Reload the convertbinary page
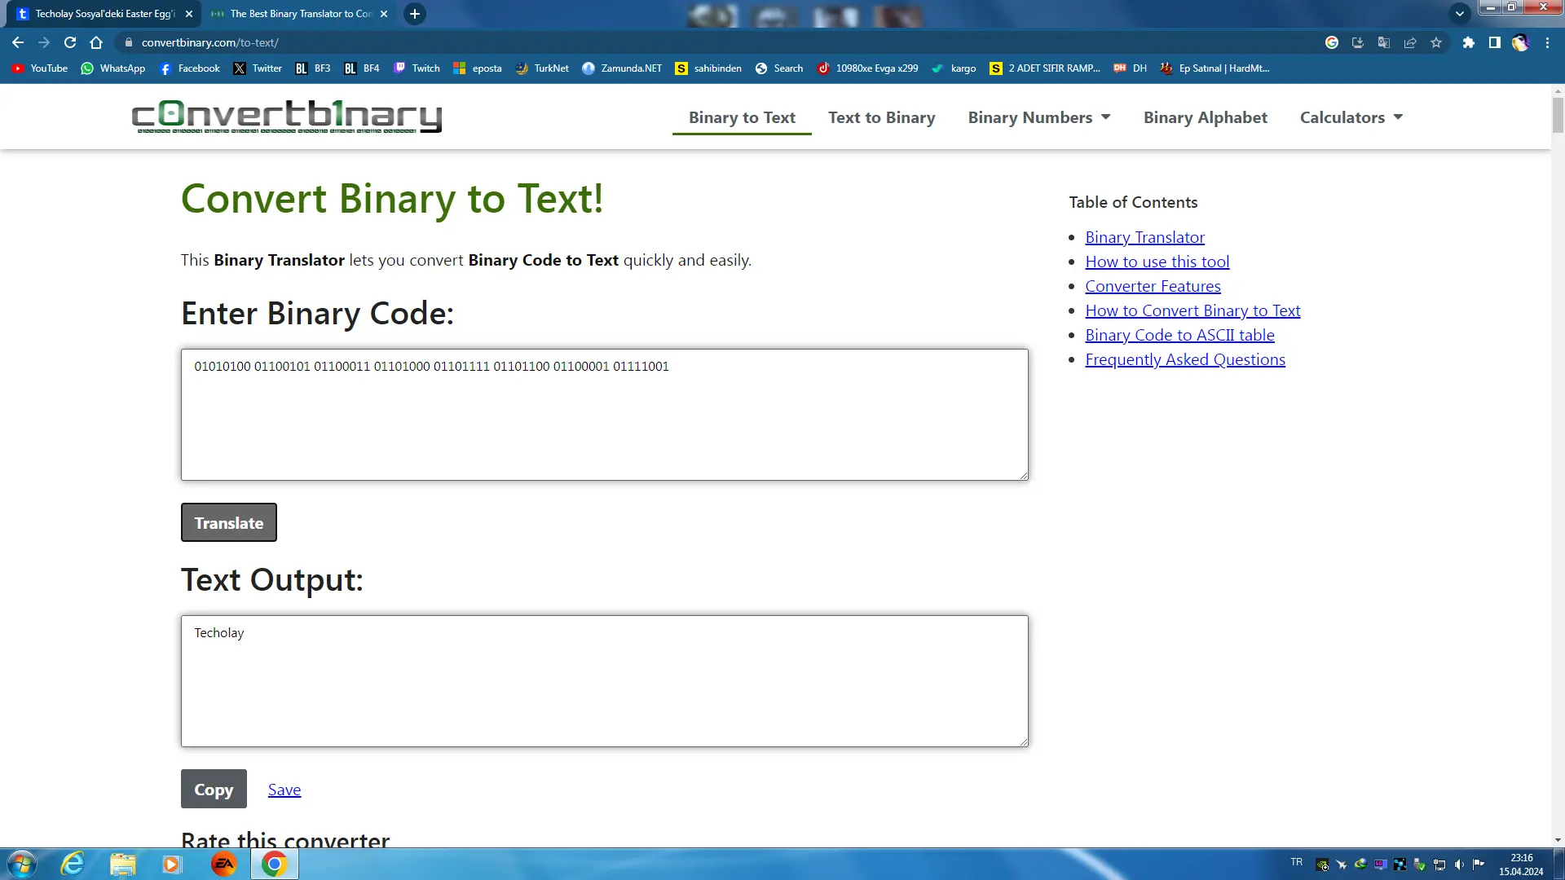This screenshot has height=880, width=1565. pos(70,42)
